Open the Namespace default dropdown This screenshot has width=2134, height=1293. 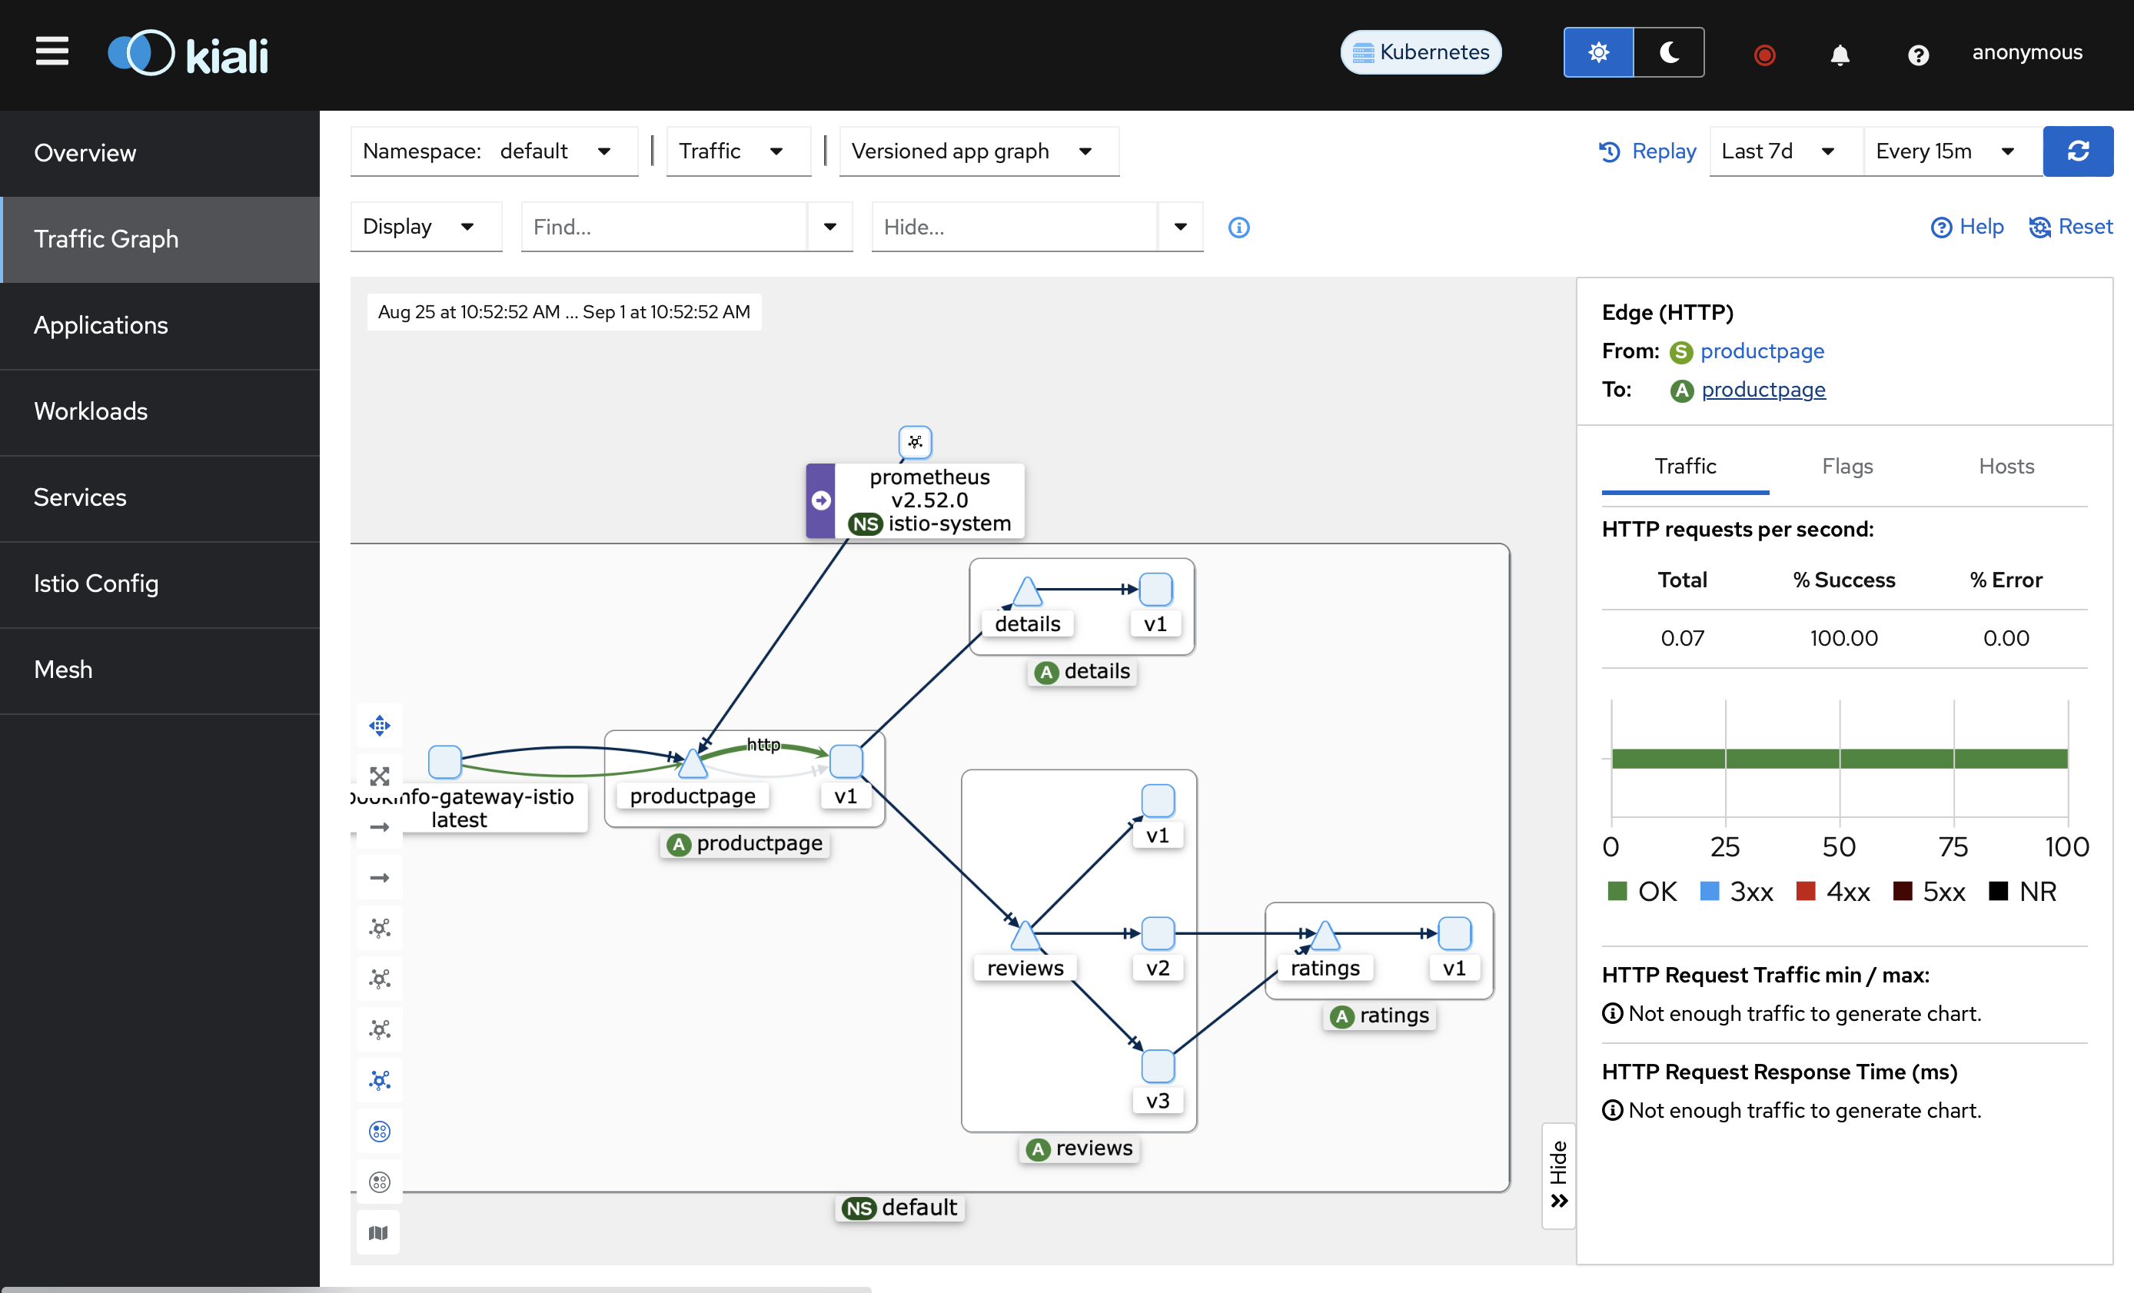[x=494, y=151]
